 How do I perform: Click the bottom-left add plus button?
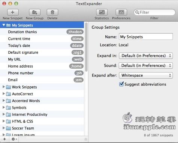4,139
